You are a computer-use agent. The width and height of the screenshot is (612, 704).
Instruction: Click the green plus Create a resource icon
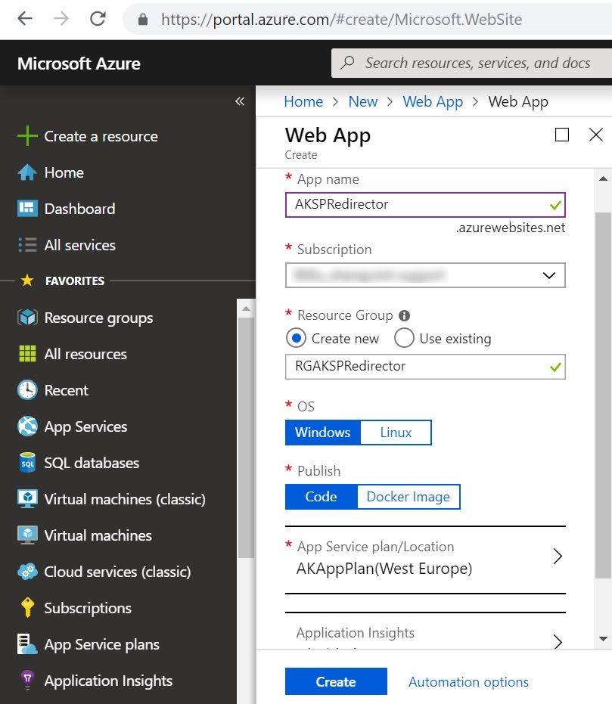tap(27, 136)
